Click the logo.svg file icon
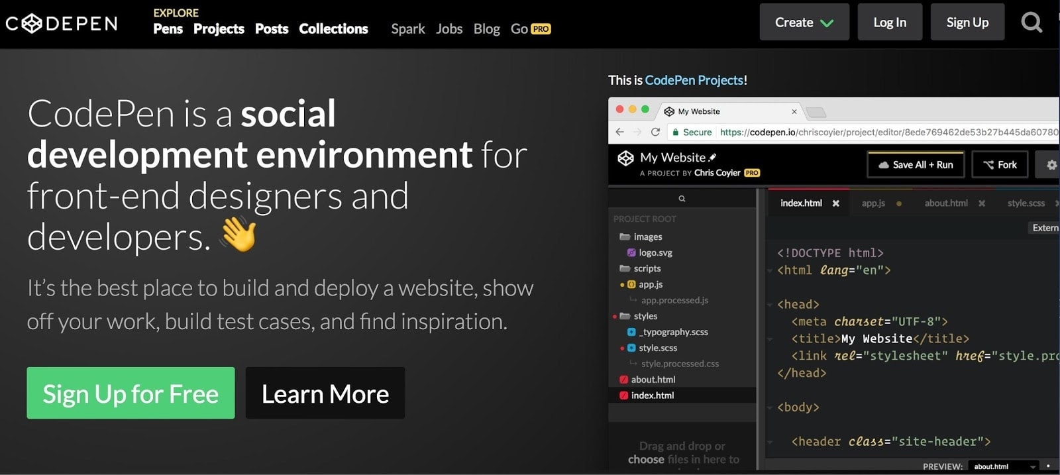Viewport: 1060px width, 475px height. (x=631, y=252)
